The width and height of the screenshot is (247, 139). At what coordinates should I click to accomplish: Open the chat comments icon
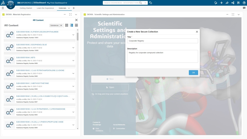click(244, 8)
